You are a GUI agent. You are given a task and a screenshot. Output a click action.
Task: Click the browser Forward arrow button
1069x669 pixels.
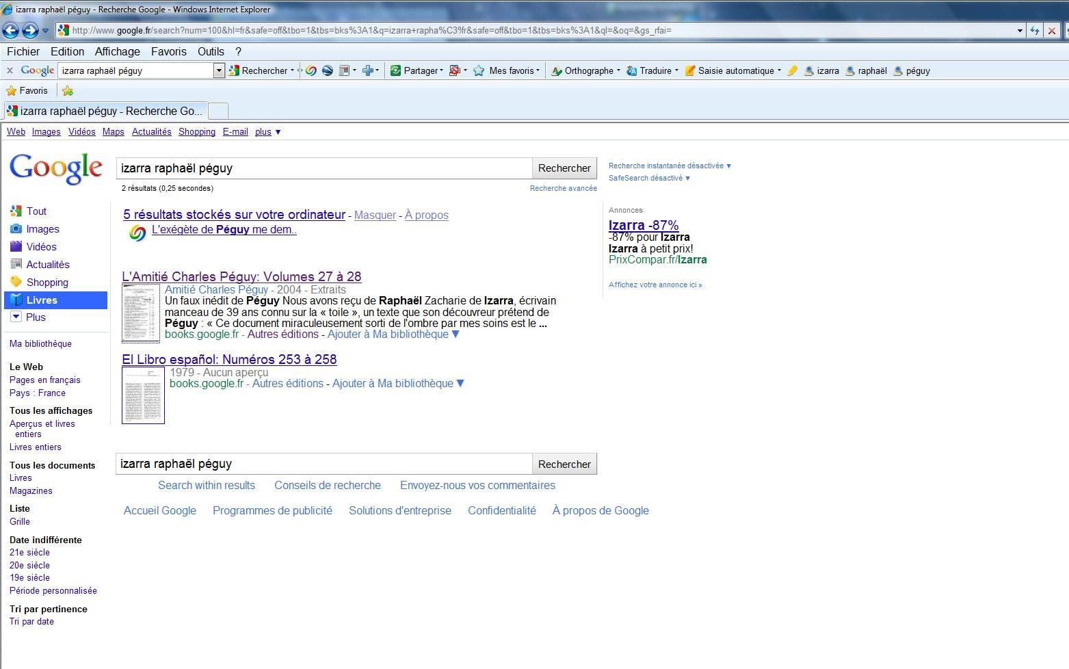(29, 30)
